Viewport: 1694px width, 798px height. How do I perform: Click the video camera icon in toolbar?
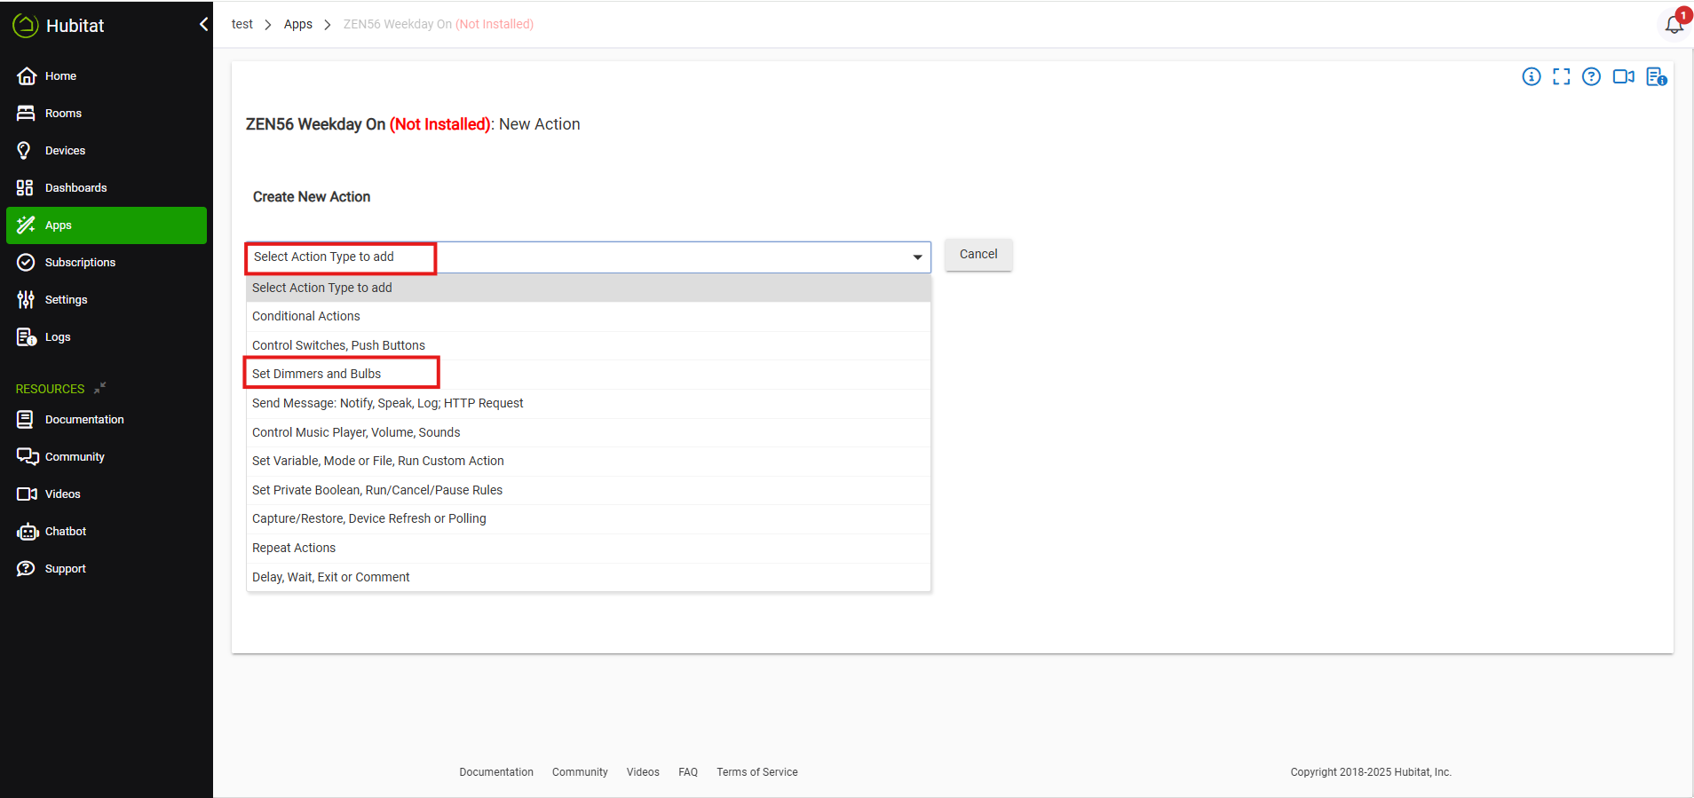click(1624, 76)
